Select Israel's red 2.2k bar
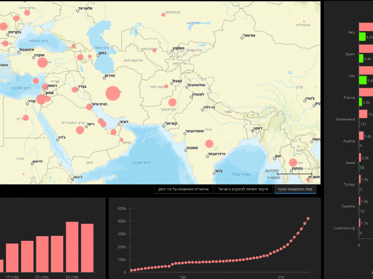The image size is (373, 279). [365, 158]
